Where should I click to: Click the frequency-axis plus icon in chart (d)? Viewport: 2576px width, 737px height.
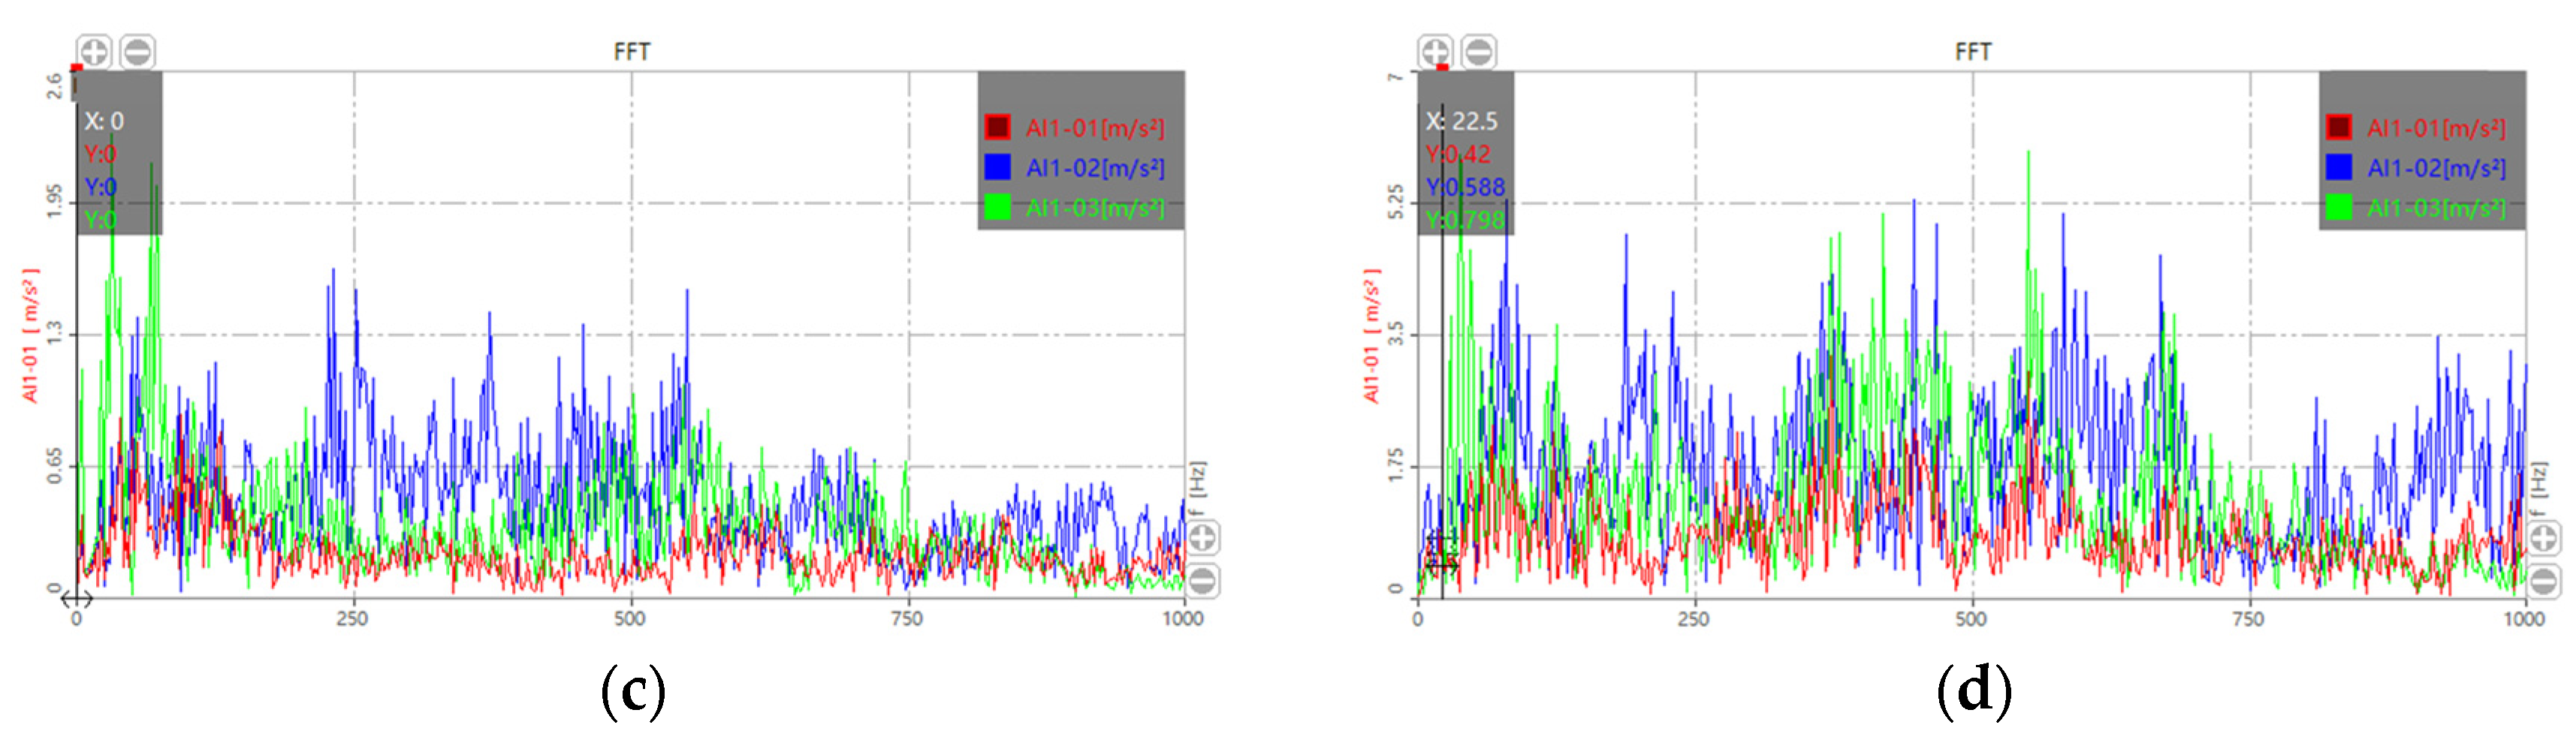click(x=2545, y=537)
